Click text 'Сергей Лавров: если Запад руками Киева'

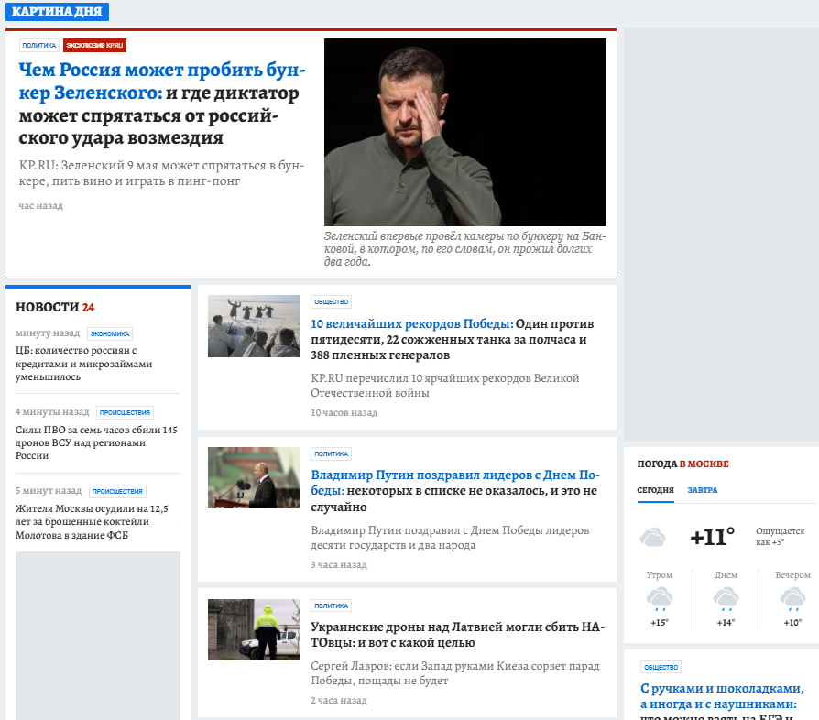click(x=455, y=673)
